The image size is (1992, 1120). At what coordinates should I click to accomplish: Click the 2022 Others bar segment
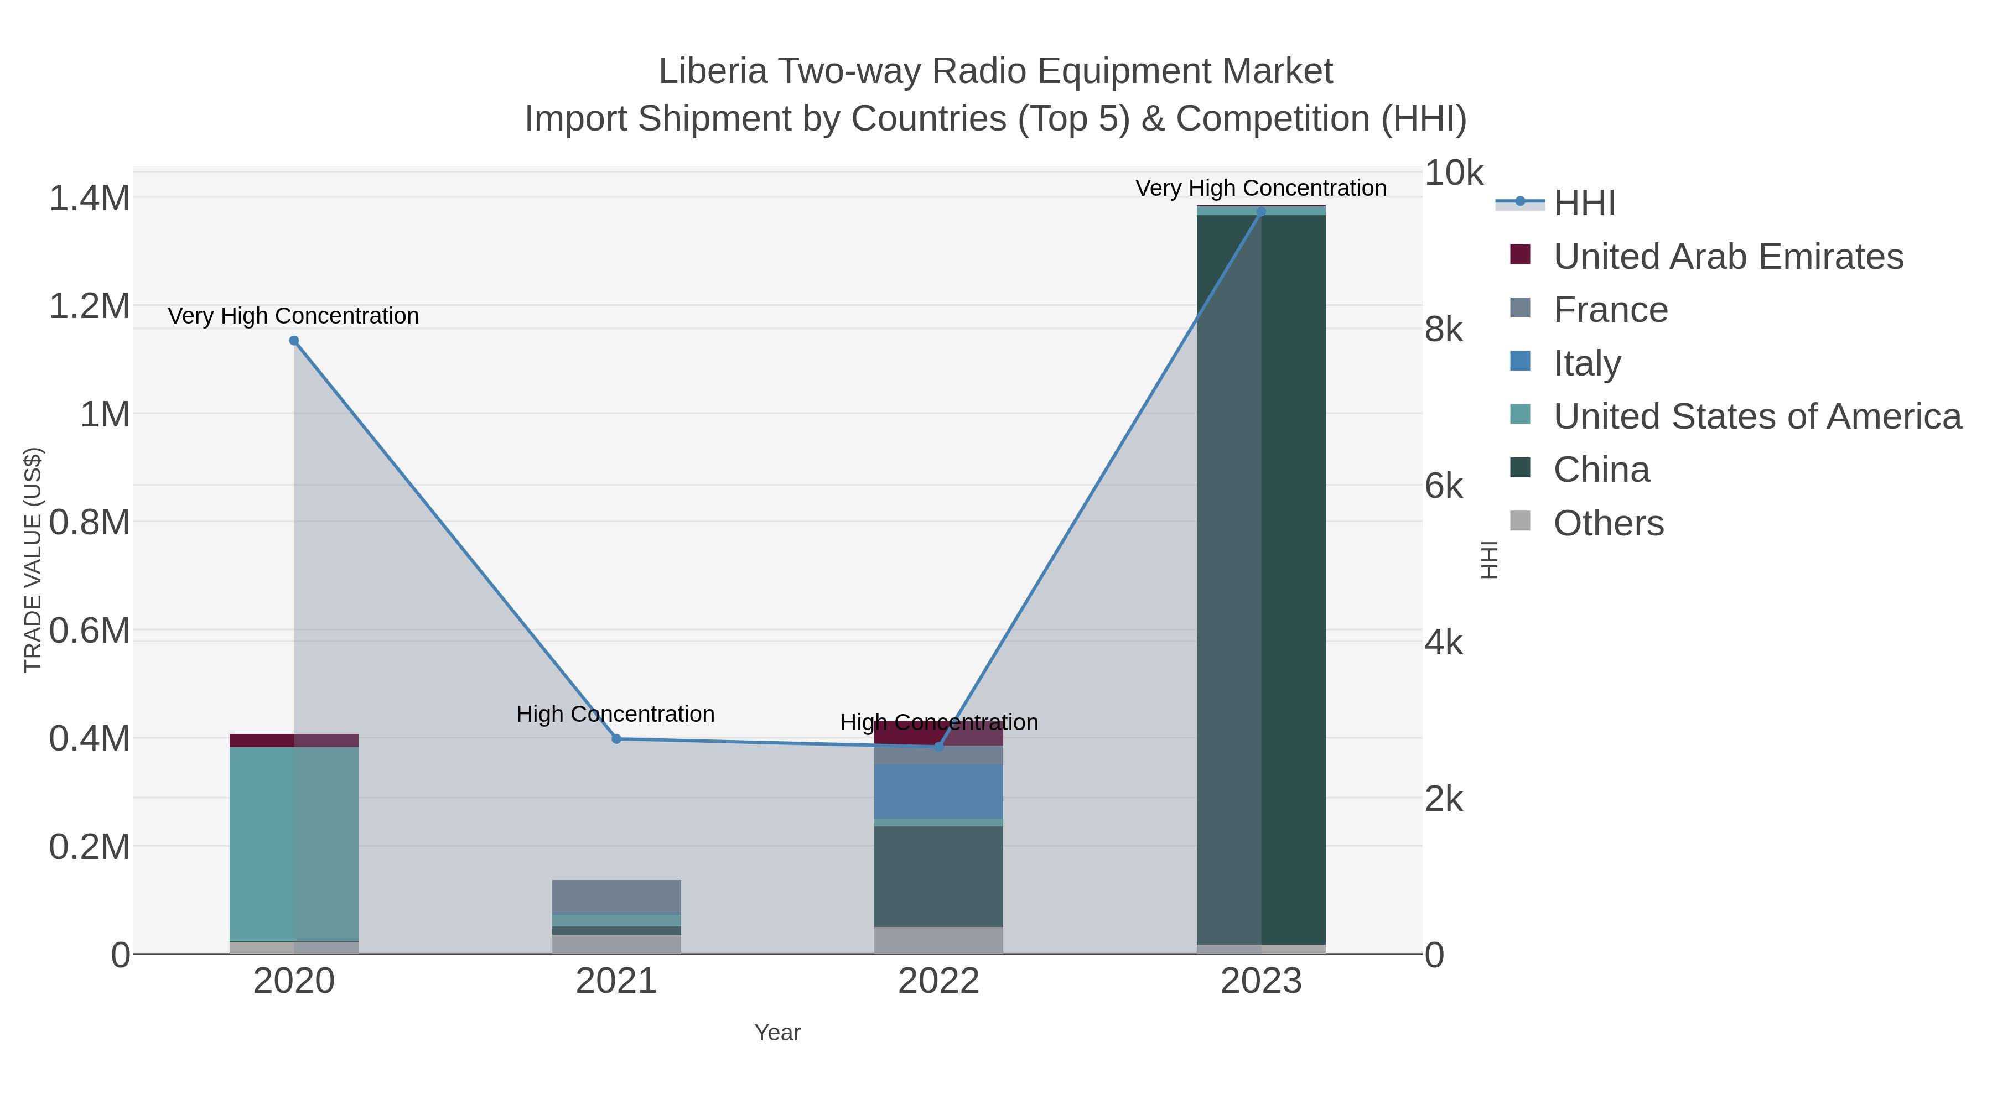coord(939,940)
